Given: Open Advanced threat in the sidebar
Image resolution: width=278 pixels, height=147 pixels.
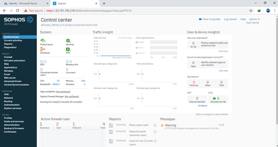Looking at the screenshot, I should point(13,81).
